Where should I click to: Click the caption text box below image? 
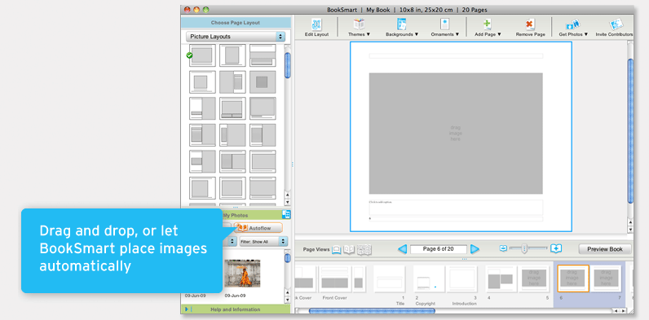(456, 208)
